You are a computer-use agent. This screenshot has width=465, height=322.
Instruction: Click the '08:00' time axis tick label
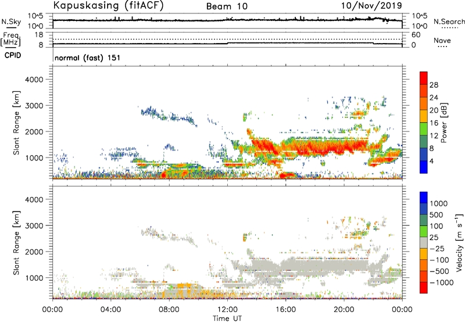[169, 310]
